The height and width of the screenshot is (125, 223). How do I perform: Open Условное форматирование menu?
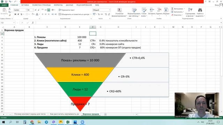(119, 12)
